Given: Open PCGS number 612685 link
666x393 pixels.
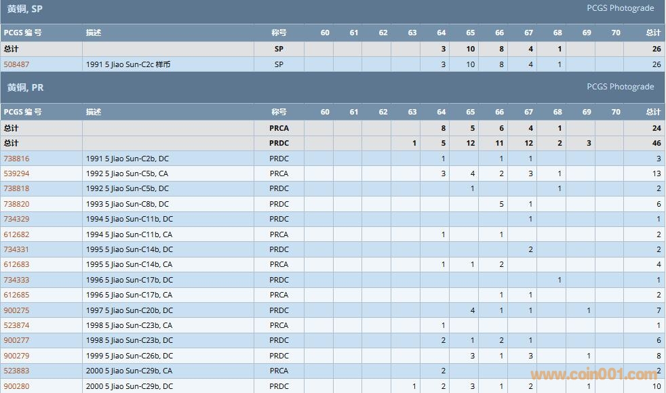Looking at the screenshot, I should click(x=17, y=295).
